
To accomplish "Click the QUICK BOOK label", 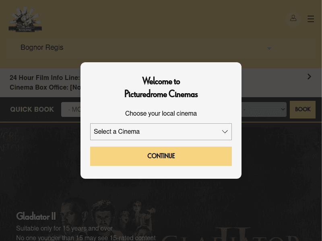I will pyautogui.click(x=32, y=109).
